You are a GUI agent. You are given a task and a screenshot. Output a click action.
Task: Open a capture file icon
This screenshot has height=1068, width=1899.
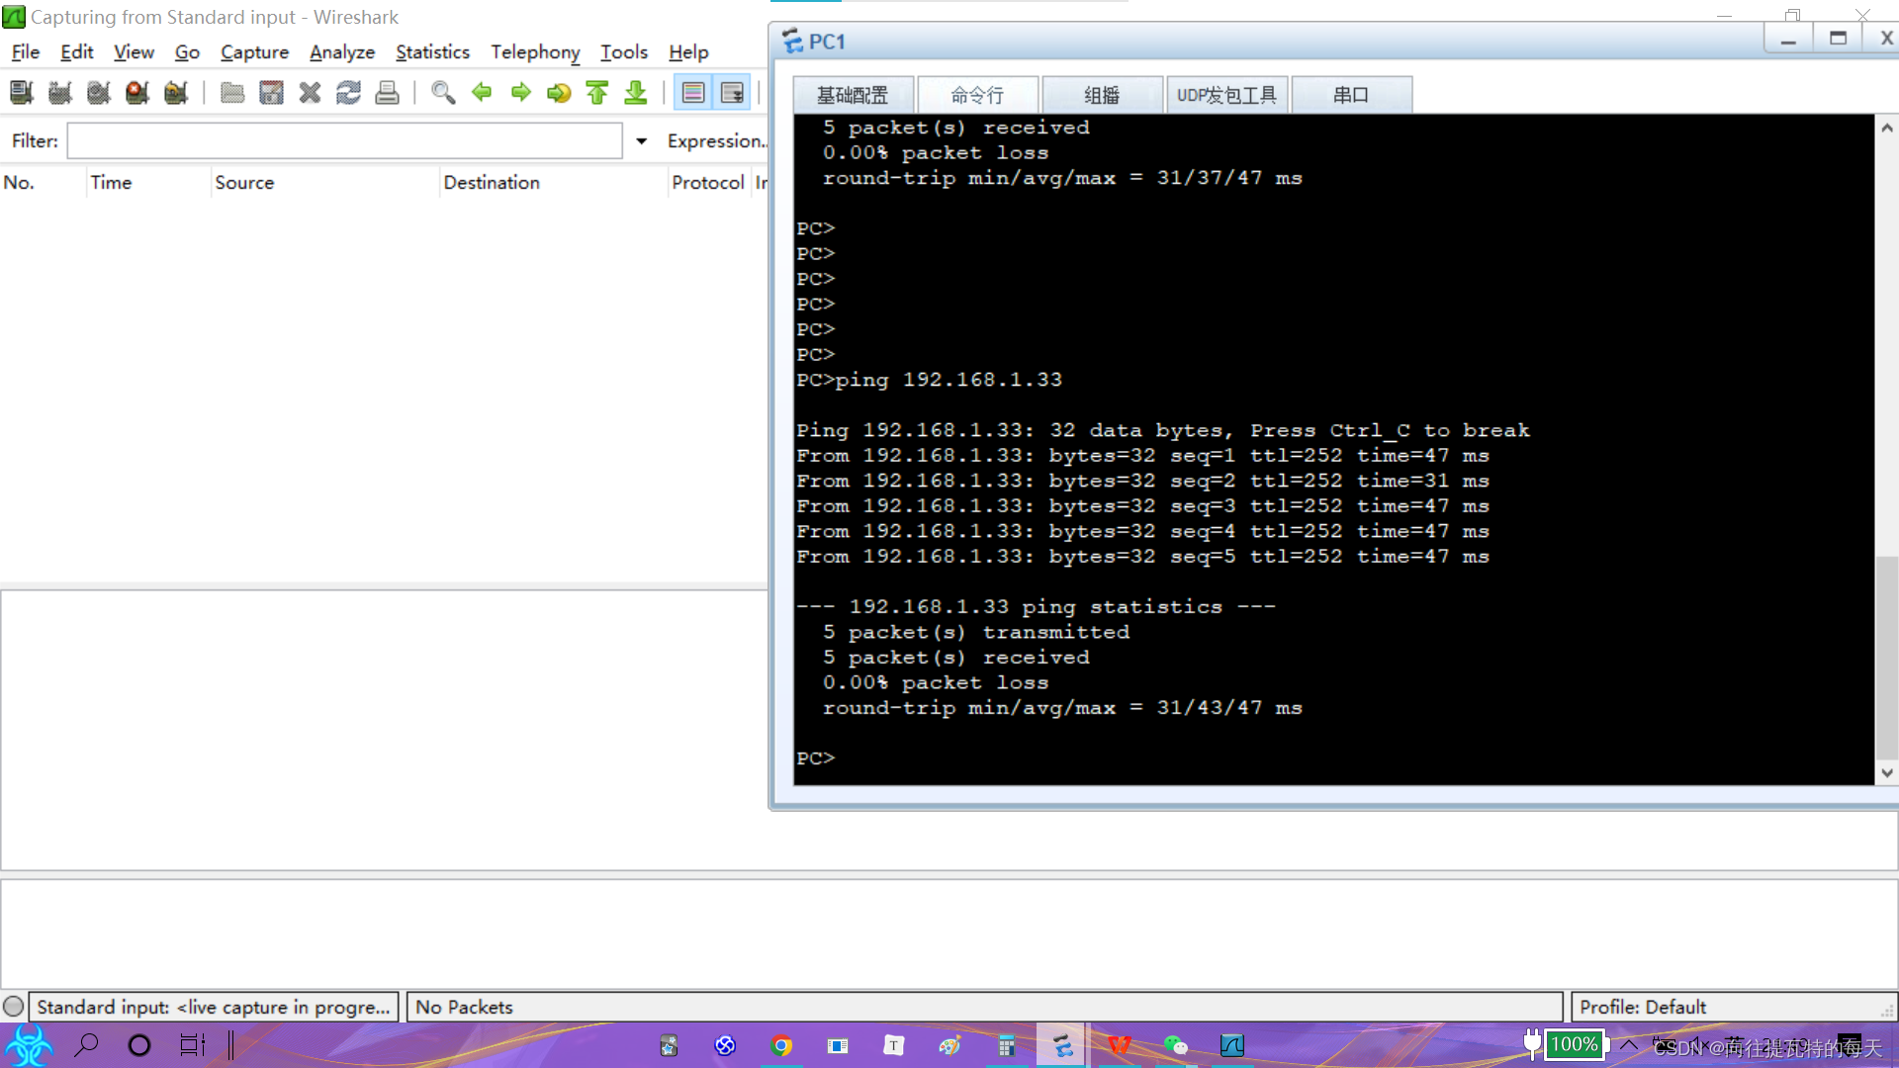(232, 93)
